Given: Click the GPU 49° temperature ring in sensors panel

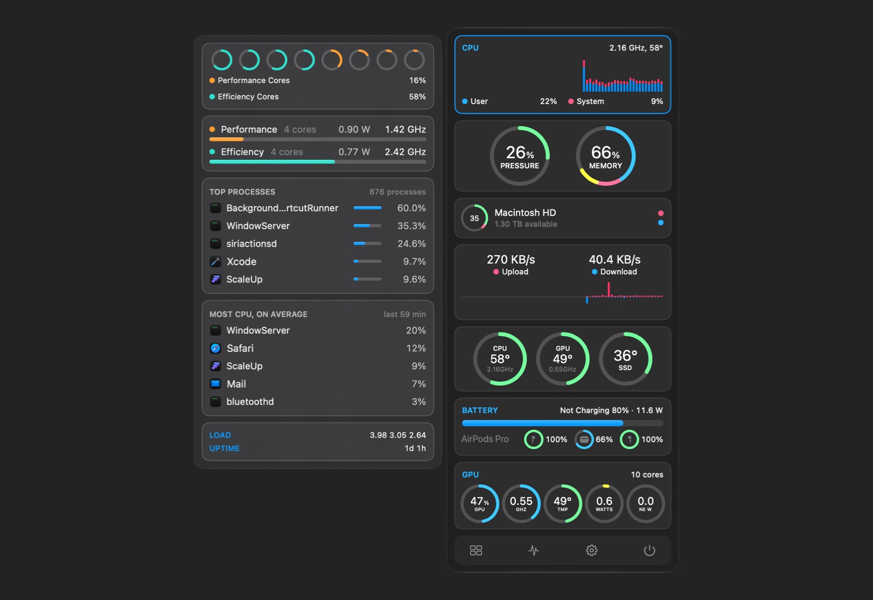Looking at the screenshot, I should point(563,359).
